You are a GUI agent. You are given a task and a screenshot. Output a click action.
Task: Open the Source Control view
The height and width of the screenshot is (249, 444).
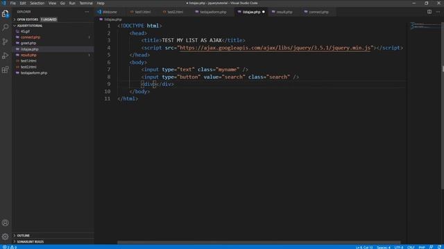pos(5,41)
